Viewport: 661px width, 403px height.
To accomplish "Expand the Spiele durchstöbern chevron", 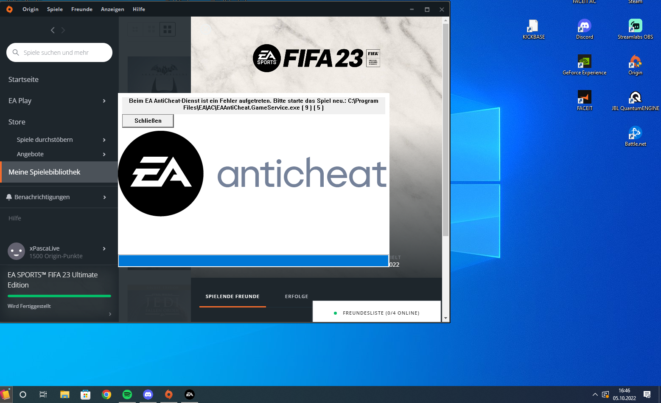I will (104, 140).
